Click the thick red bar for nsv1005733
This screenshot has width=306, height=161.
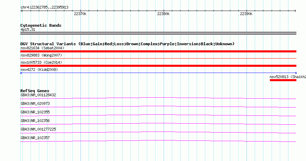(x=158, y=66)
